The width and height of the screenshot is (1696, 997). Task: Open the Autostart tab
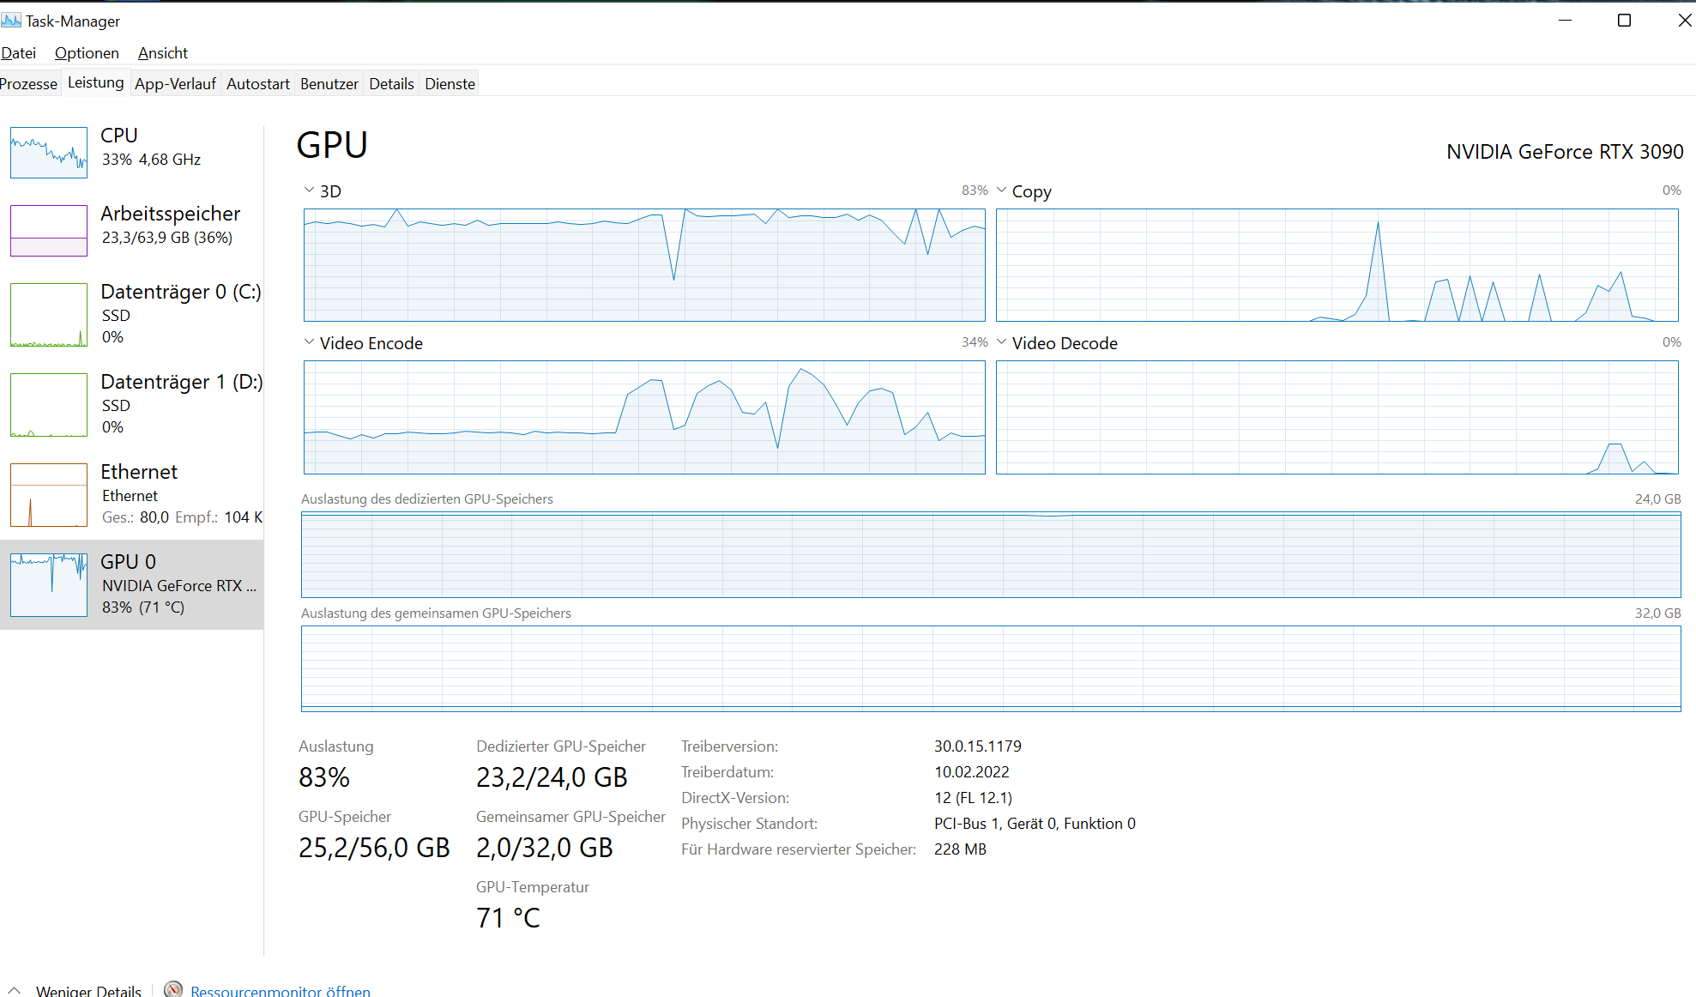[257, 83]
